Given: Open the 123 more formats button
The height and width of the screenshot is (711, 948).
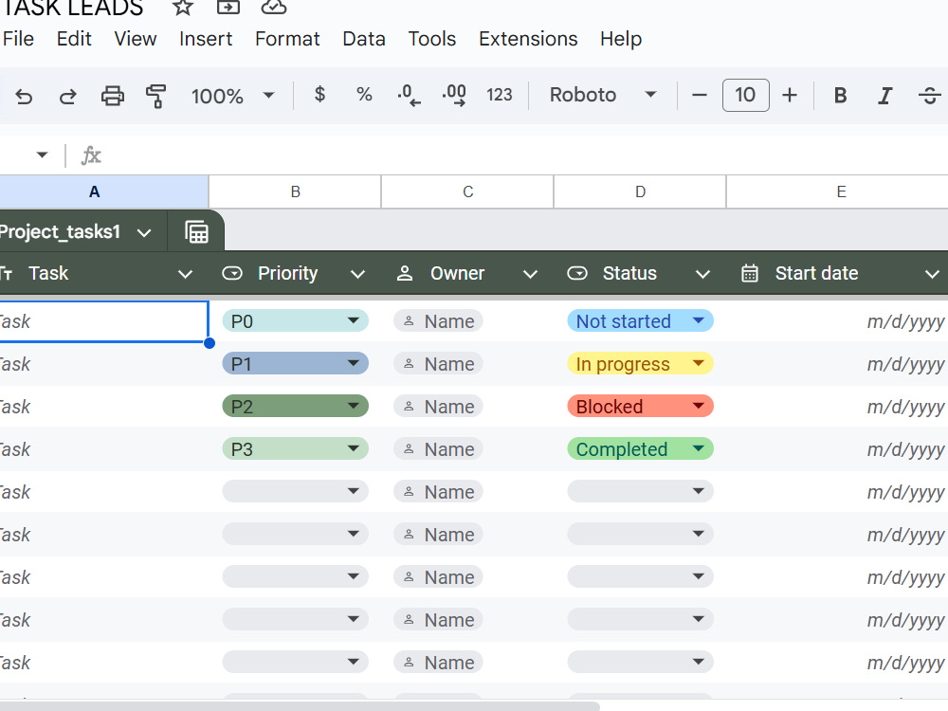Looking at the screenshot, I should [x=499, y=95].
